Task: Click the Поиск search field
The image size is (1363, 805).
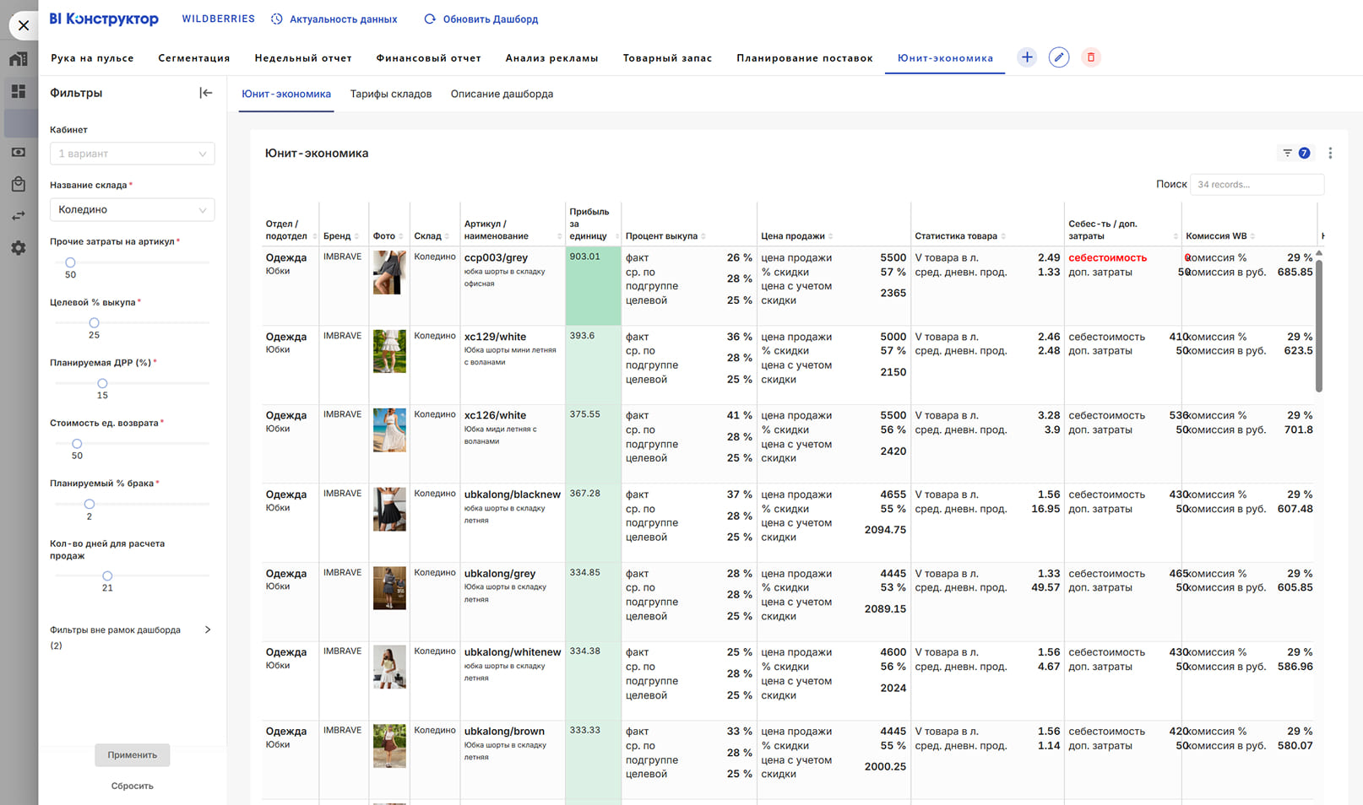Action: point(1256,184)
